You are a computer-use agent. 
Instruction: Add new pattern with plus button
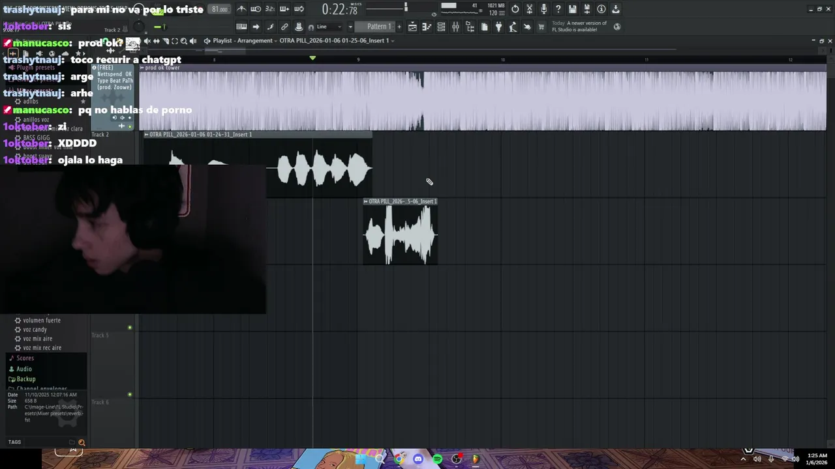click(x=399, y=27)
